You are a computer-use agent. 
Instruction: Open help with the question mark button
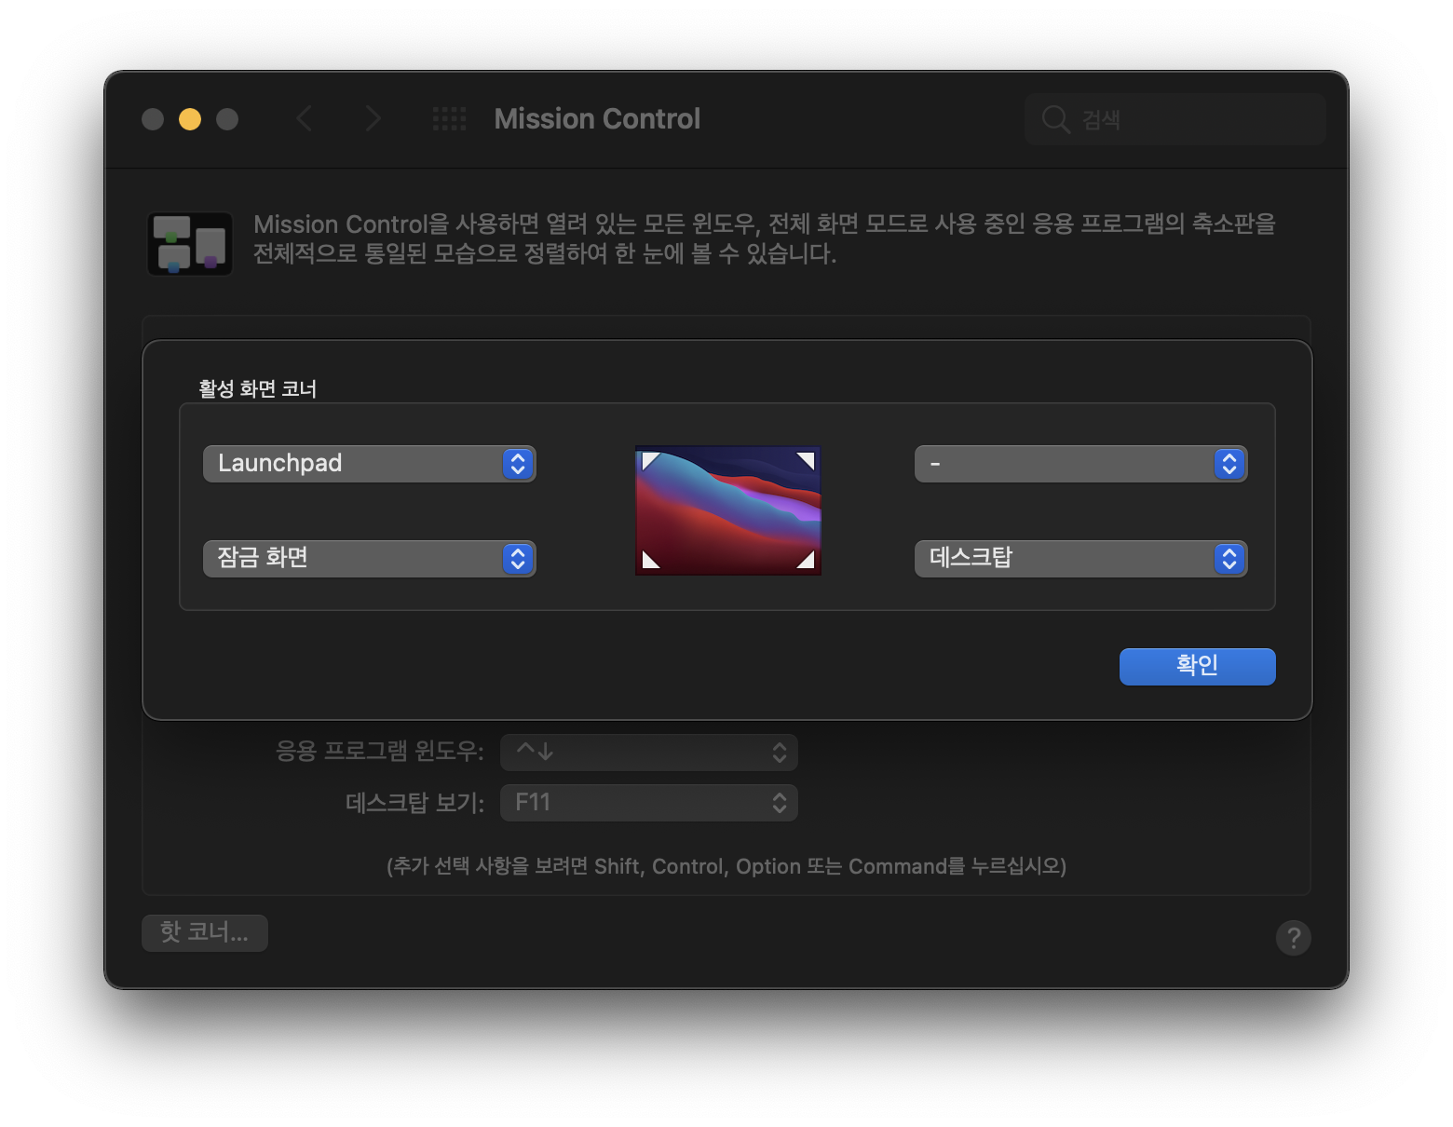(1293, 938)
